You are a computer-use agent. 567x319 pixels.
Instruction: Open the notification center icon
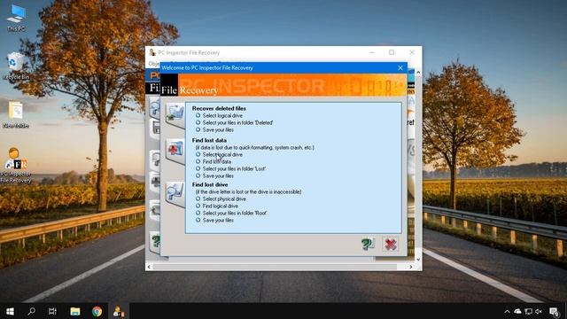tap(554, 311)
